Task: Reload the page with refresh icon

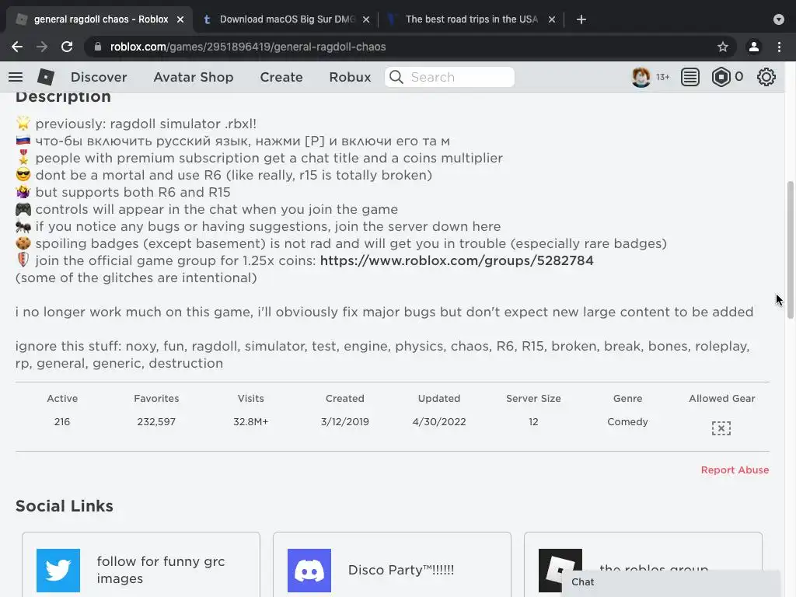Action: coord(67,47)
